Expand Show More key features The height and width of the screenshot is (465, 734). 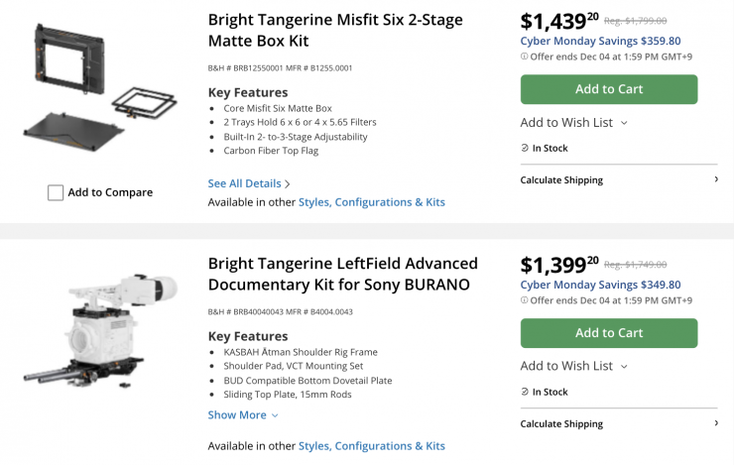[x=243, y=415]
